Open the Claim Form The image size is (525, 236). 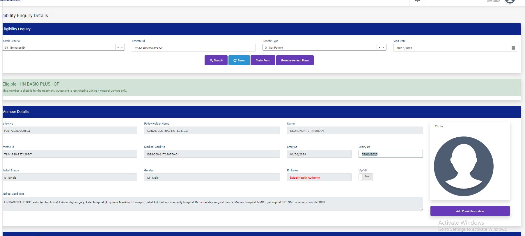263,60
